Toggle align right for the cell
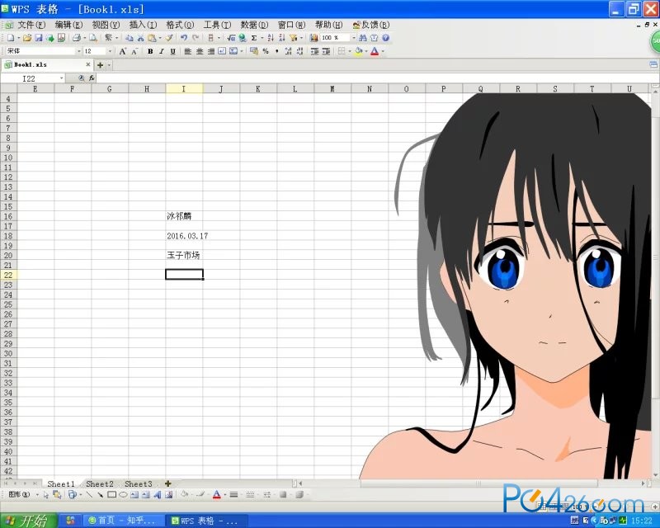 tap(210, 51)
